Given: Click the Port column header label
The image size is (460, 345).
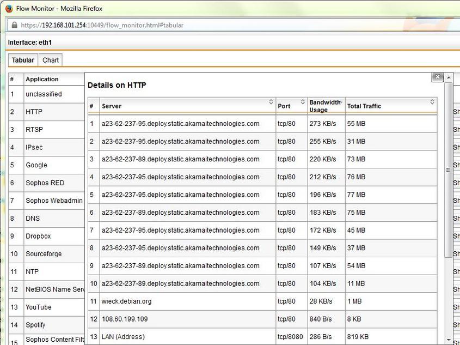Looking at the screenshot, I should click(284, 106).
